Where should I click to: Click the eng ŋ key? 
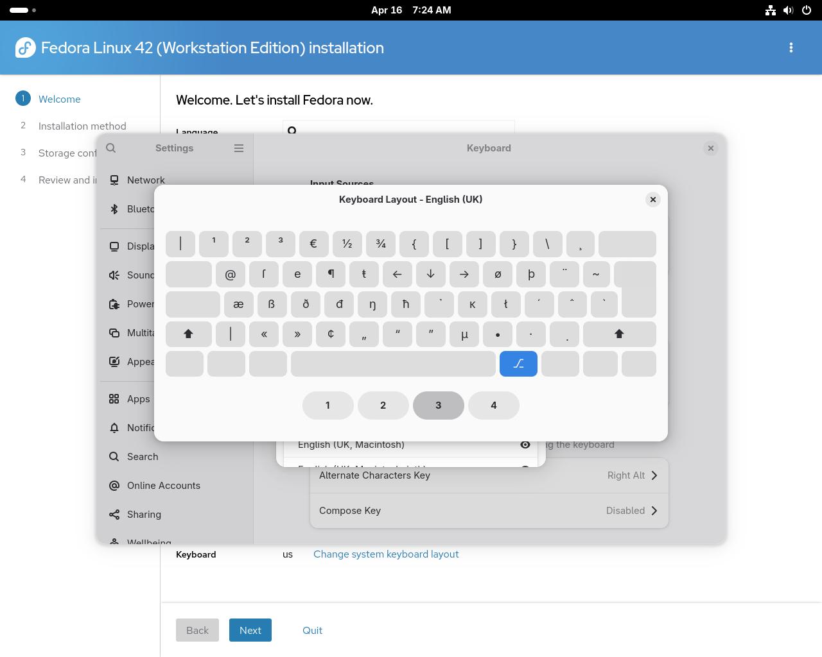372,304
